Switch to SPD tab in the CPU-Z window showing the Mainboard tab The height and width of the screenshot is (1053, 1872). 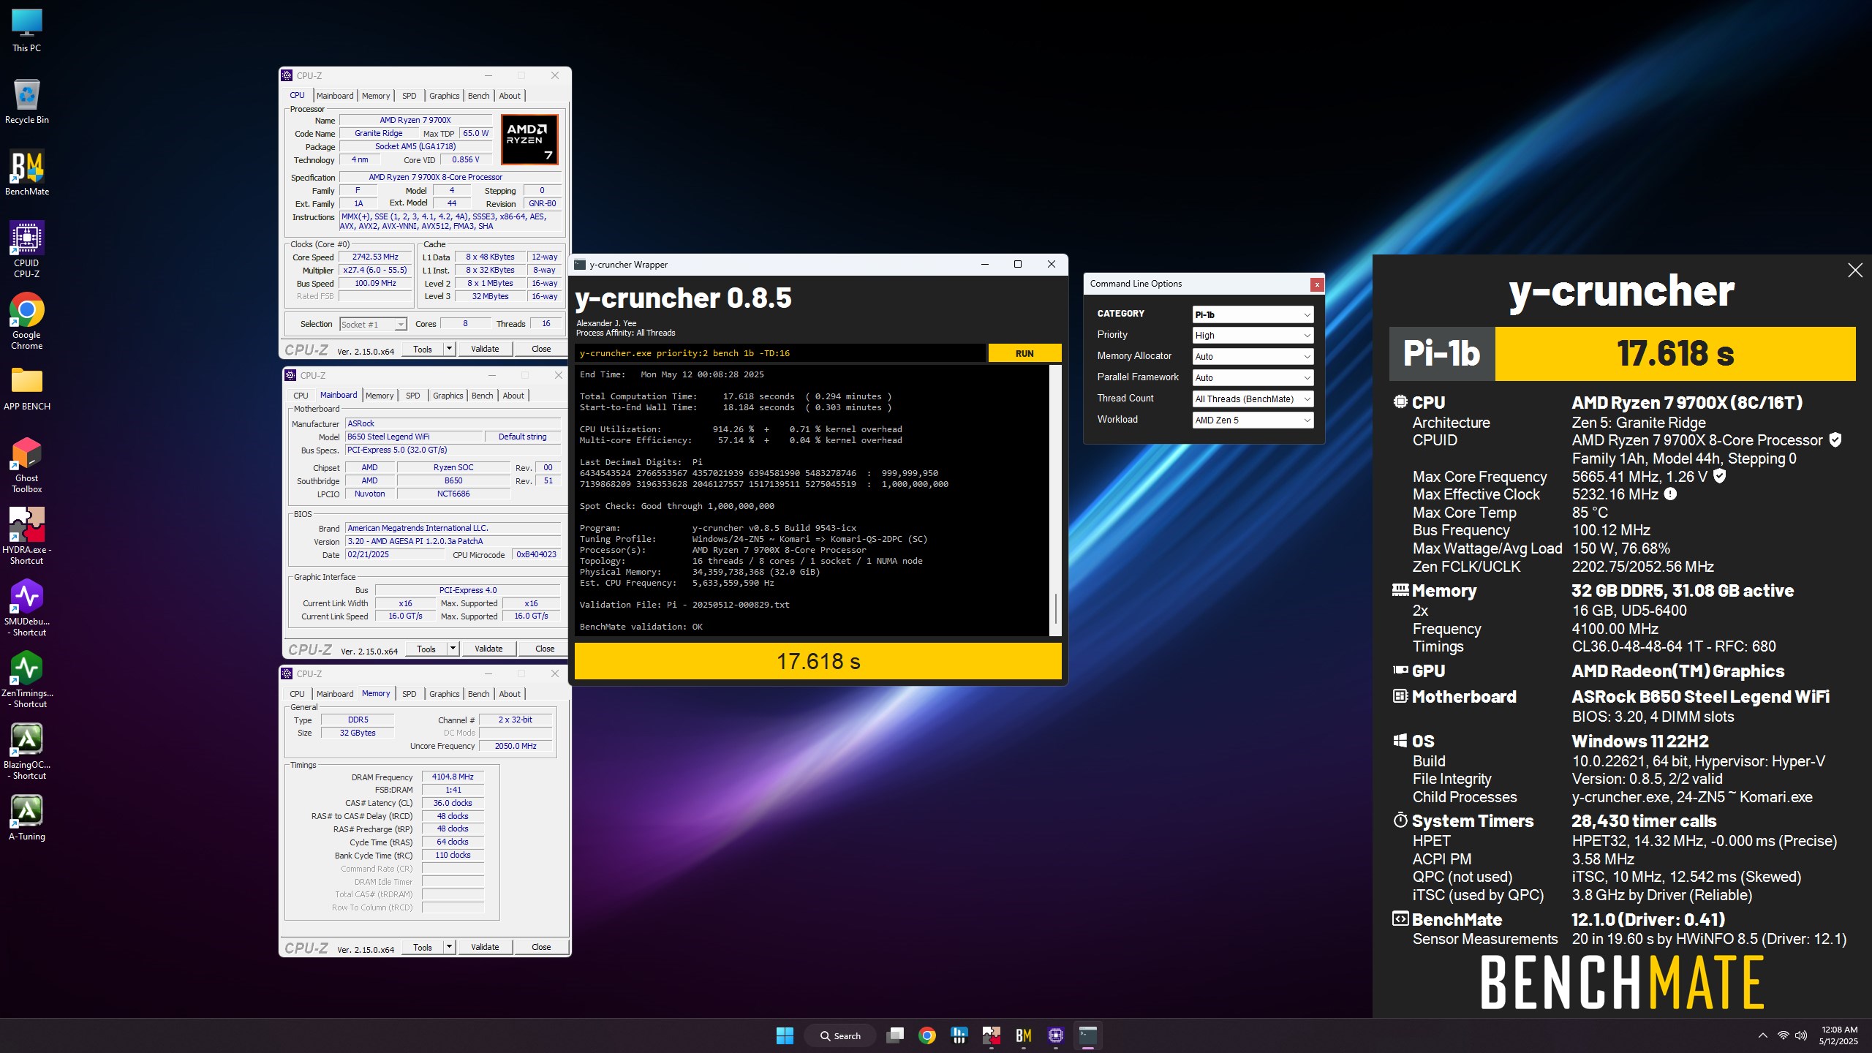413,396
